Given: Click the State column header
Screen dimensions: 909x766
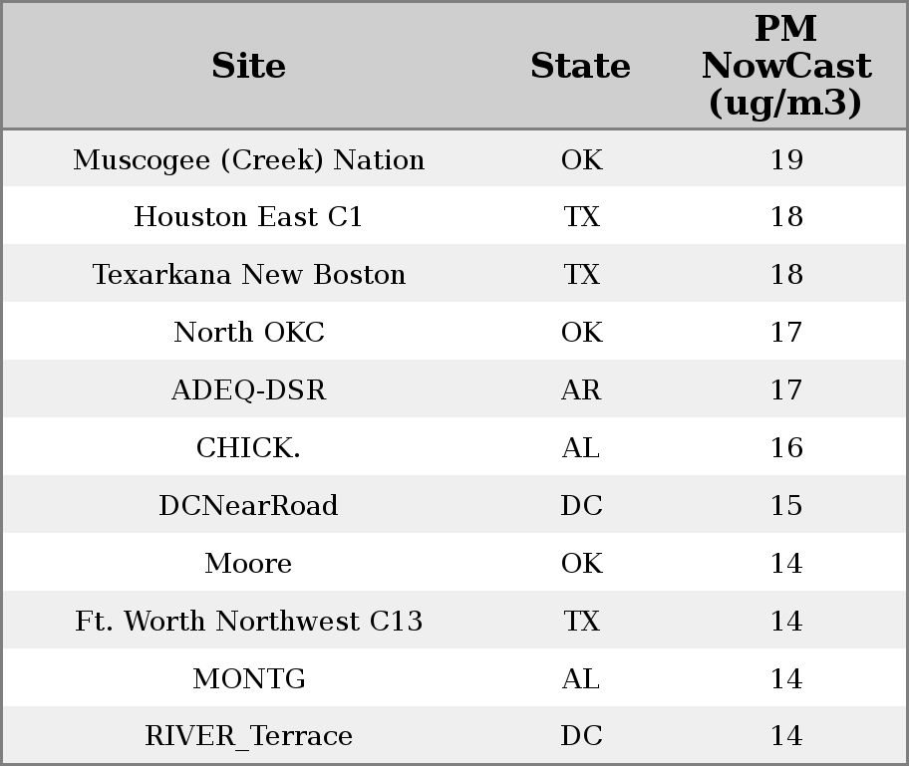Looking at the screenshot, I should click(x=580, y=66).
